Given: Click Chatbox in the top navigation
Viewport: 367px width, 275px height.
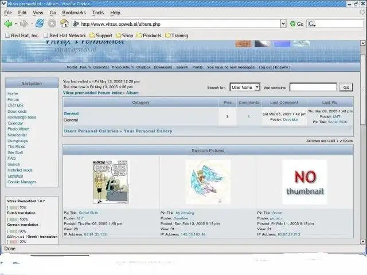Looking at the screenshot, I should [x=143, y=67].
